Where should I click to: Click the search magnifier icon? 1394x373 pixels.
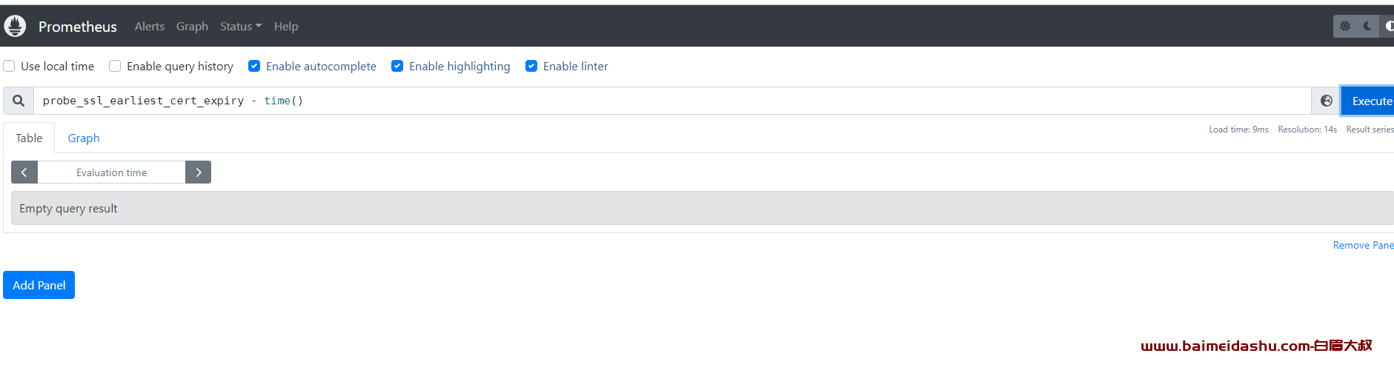tap(19, 101)
